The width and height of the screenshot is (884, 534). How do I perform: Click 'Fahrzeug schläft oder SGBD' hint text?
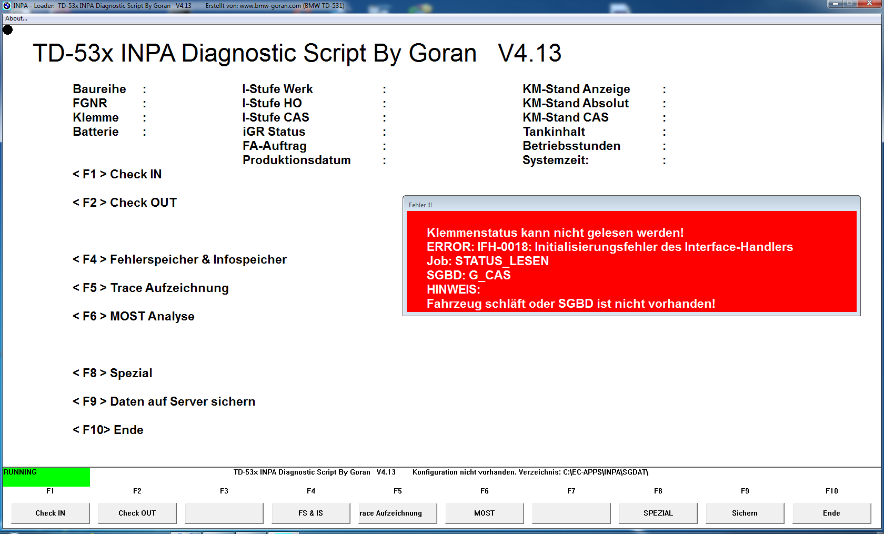coord(571,304)
